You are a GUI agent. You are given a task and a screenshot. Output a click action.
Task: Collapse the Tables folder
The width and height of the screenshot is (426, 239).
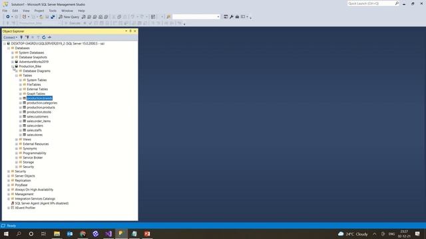click(x=17, y=76)
